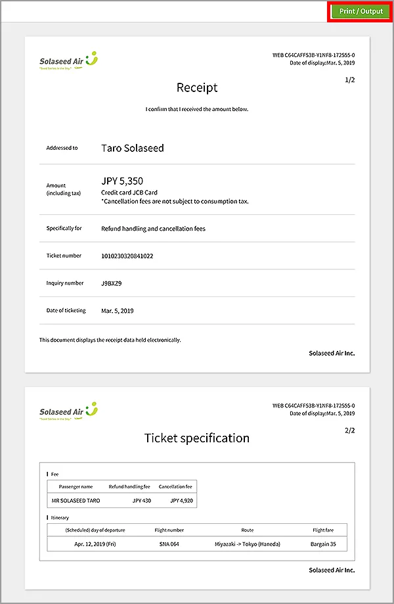This screenshot has height=604, width=394.
Task: Click the page indicator 1/2
Action: tap(350, 80)
